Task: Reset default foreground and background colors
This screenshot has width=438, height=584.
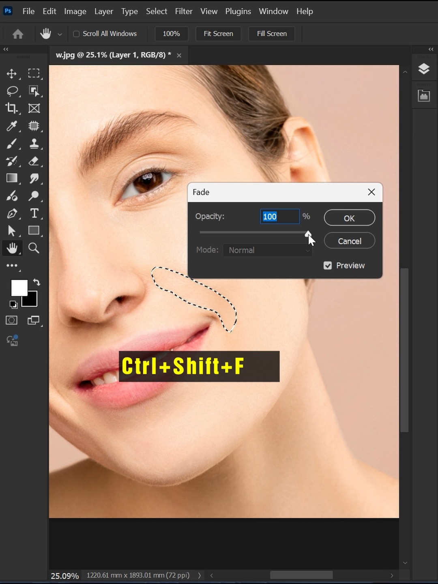Action: point(13,305)
